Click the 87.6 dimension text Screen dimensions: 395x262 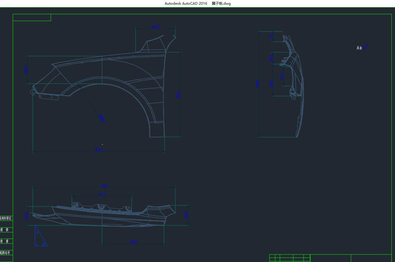[x=271, y=58]
